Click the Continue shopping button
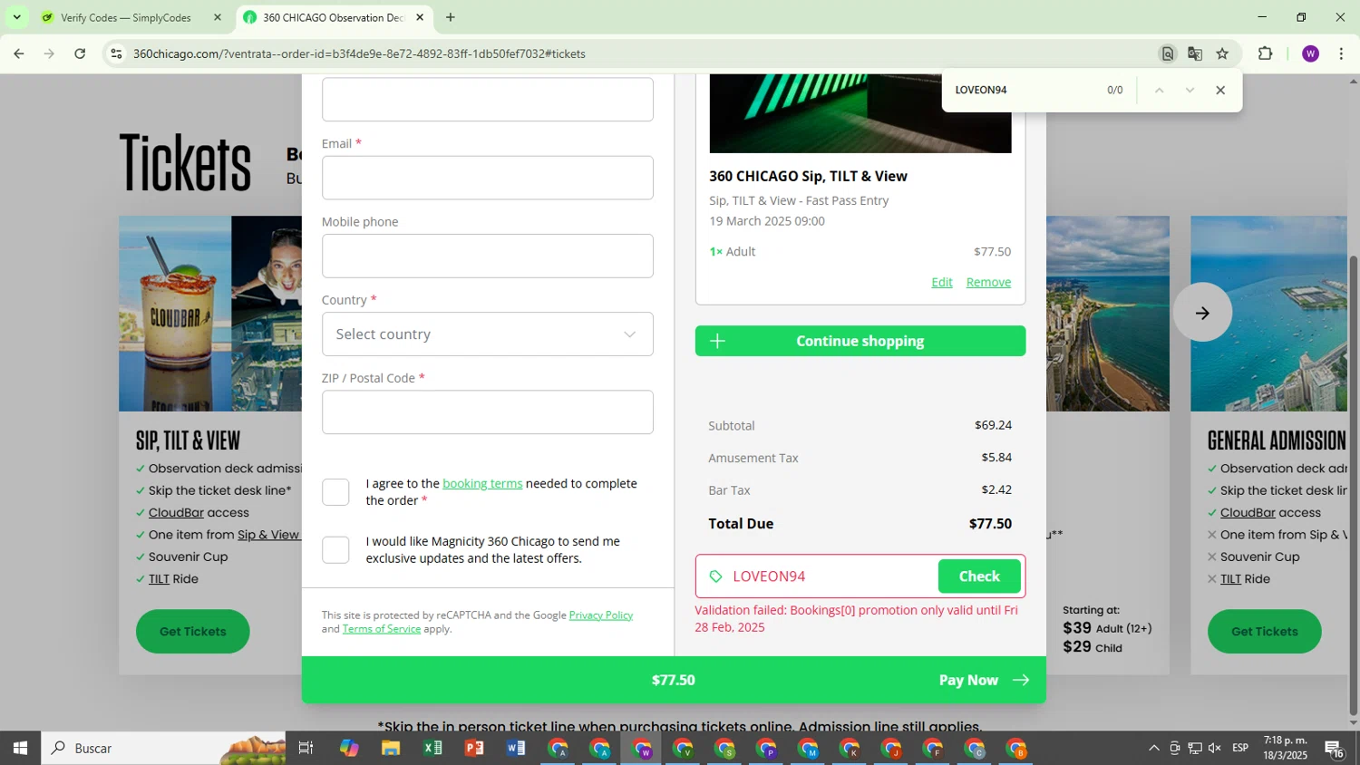The width and height of the screenshot is (1360, 765). click(860, 341)
